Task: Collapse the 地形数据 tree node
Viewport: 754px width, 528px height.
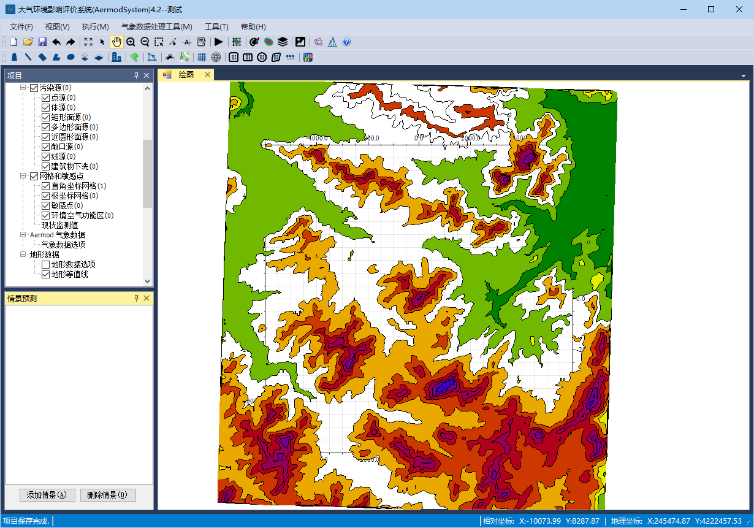Action: coord(23,254)
